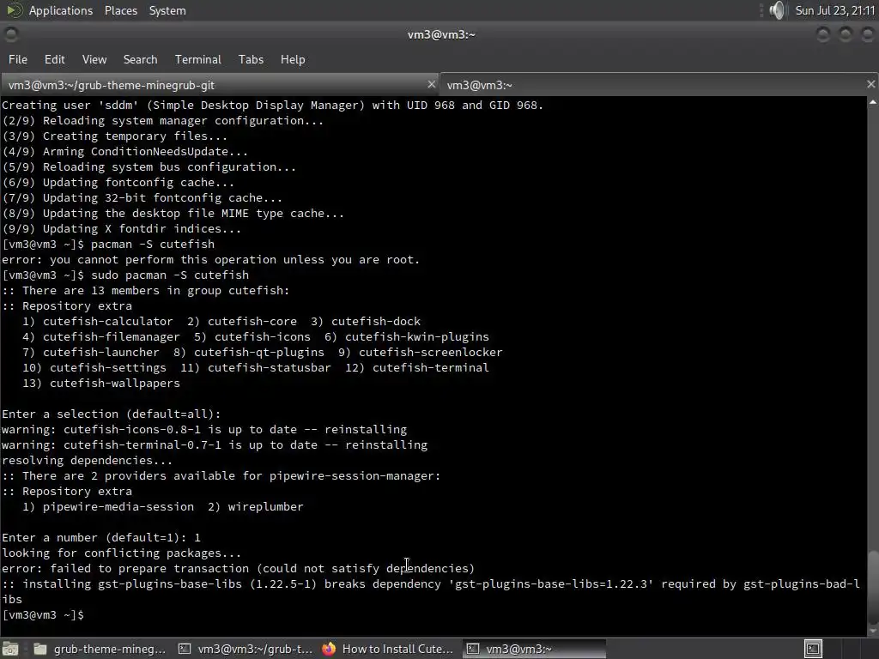Click the folder icon in the taskbar

click(40, 649)
